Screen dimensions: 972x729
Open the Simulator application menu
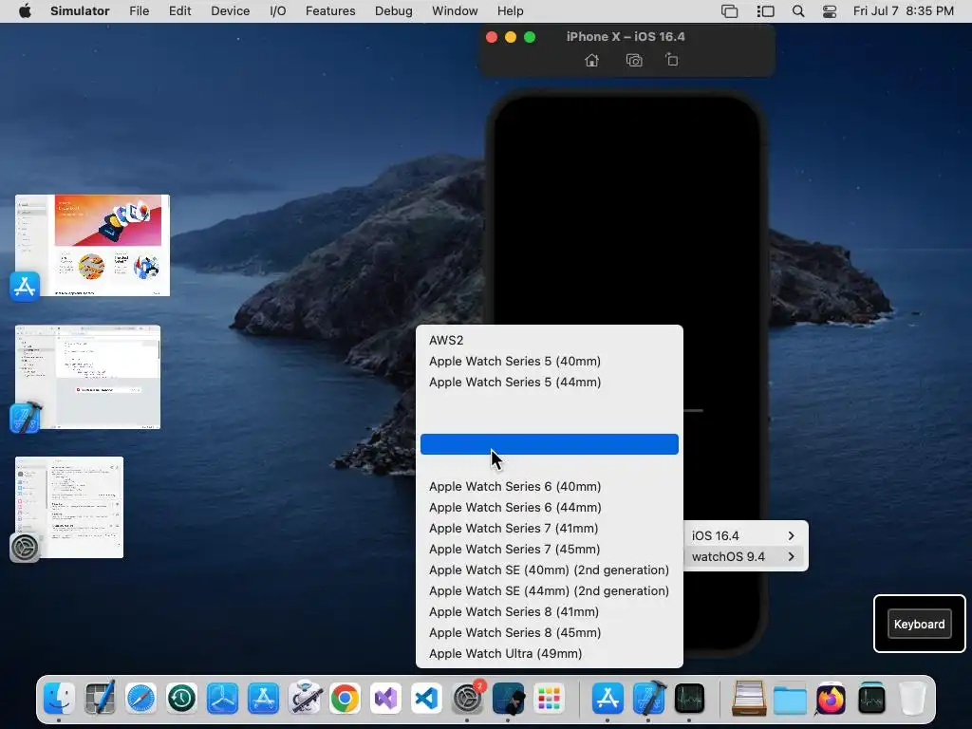click(x=80, y=11)
